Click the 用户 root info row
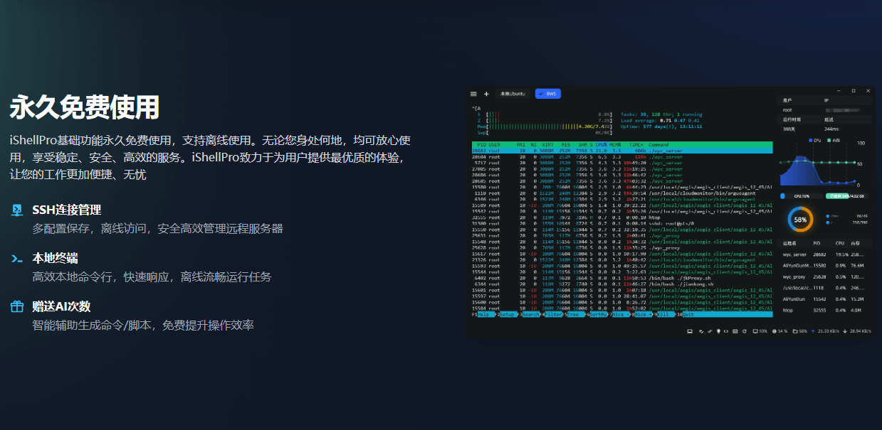882x430 pixels. coord(824,110)
